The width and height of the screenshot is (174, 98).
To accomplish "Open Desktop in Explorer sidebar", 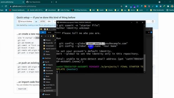I will pos(47,68).
